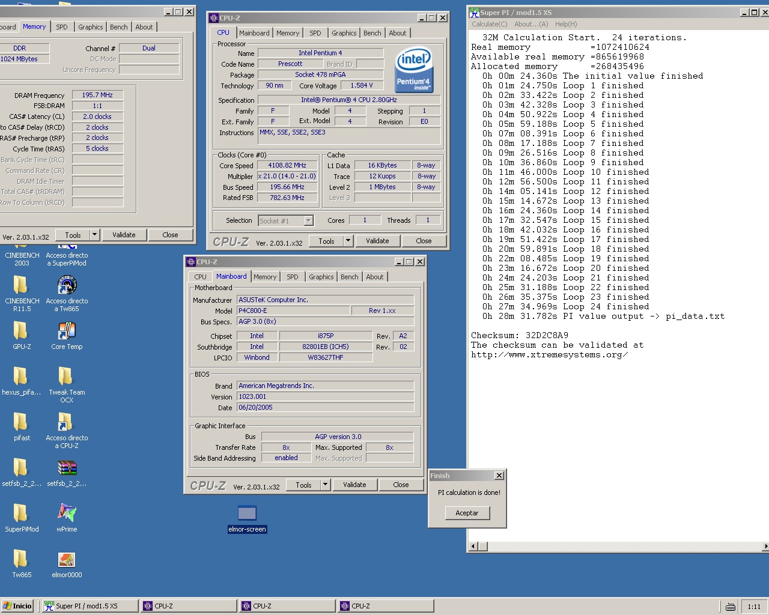Open About tab in Memory window
769x615 pixels.
pos(144,27)
